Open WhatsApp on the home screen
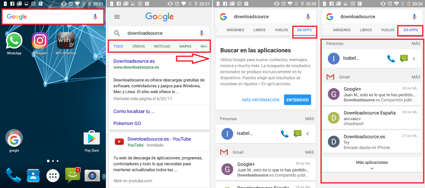The height and width of the screenshot is (188, 425). (x=14, y=41)
